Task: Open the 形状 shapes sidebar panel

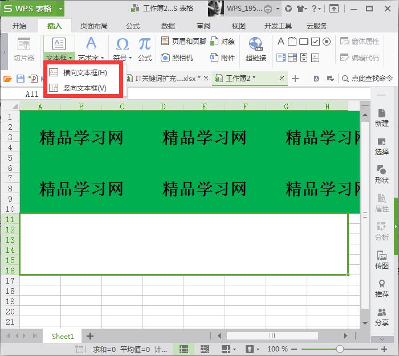Action: (x=382, y=174)
